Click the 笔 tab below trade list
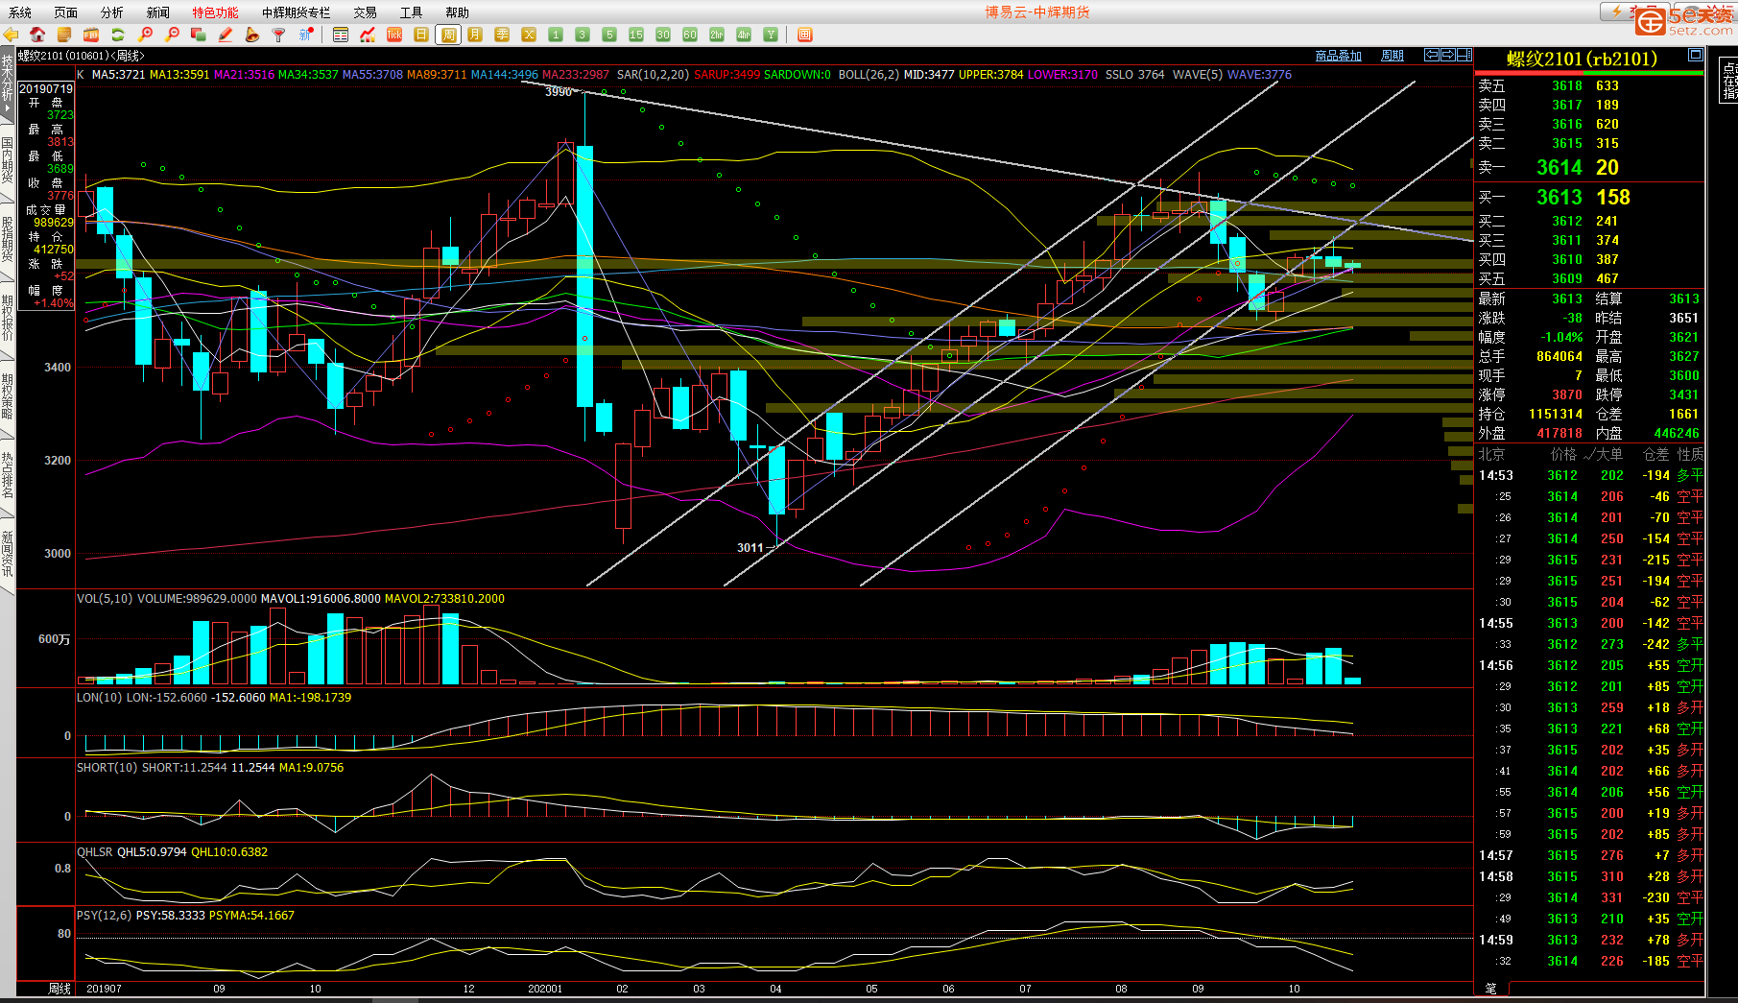The image size is (1738, 1003). (x=1491, y=989)
